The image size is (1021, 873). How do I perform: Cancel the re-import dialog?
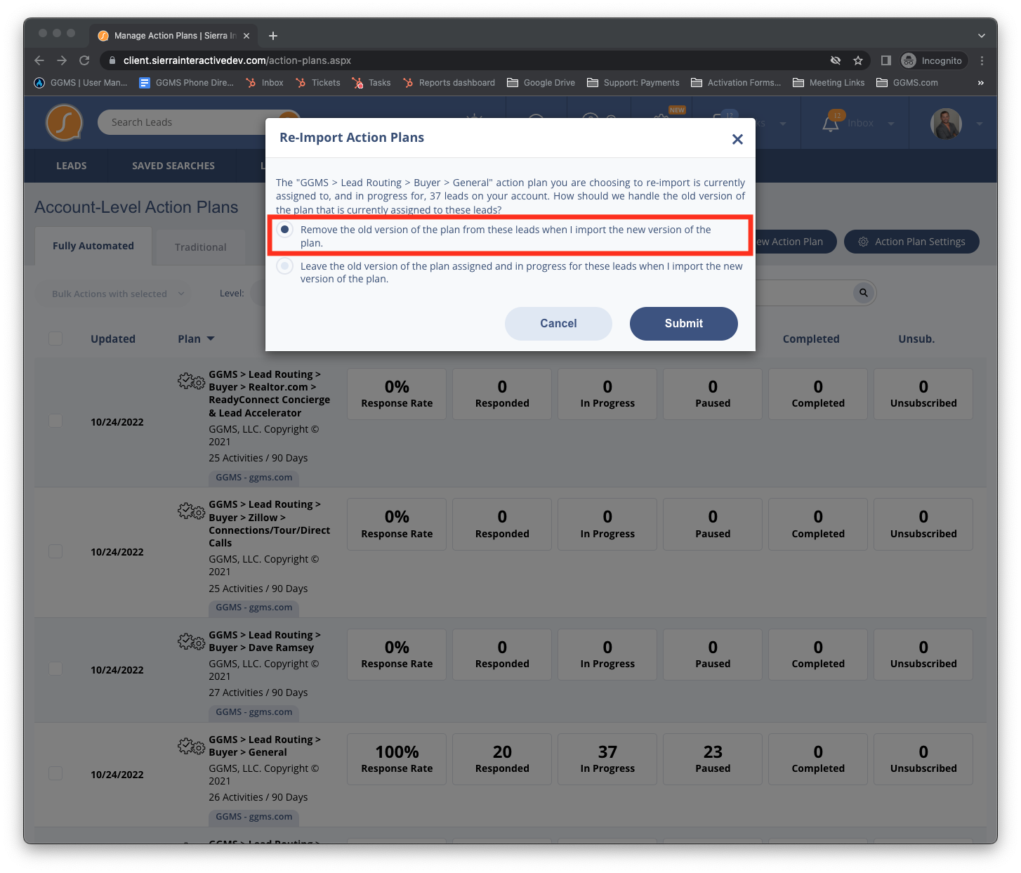tap(558, 324)
